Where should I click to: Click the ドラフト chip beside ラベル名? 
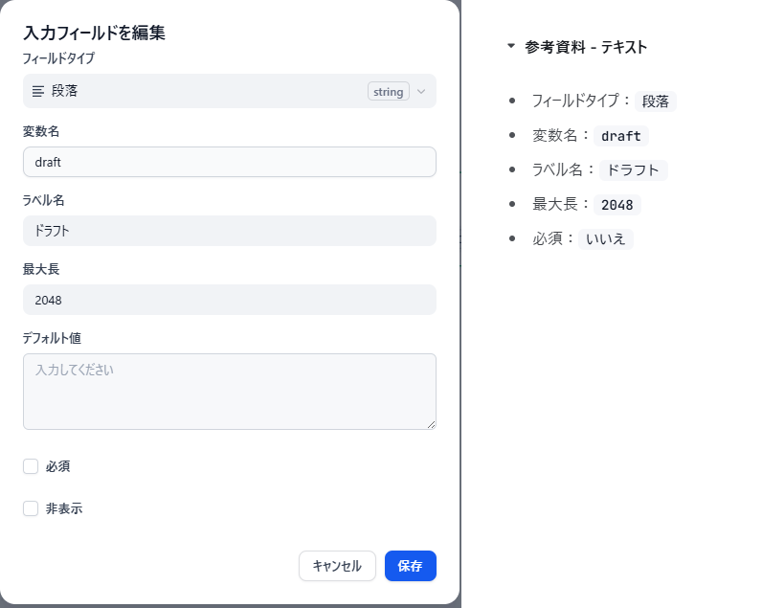coord(633,170)
